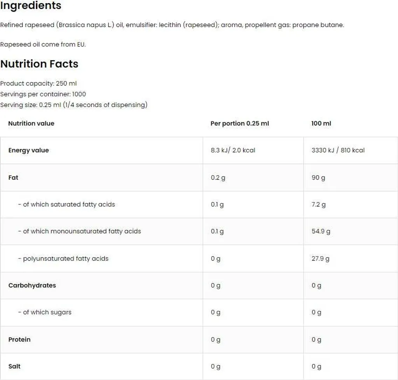
Task: Click the '90 g' fat value cell
Action: [318, 178]
